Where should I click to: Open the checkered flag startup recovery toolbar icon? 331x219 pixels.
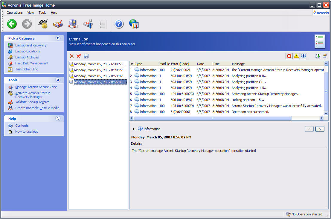[x=43, y=24]
